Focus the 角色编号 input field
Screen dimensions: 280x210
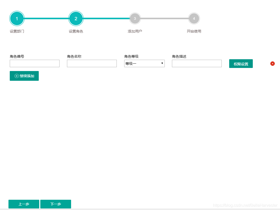tap(35, 63)
